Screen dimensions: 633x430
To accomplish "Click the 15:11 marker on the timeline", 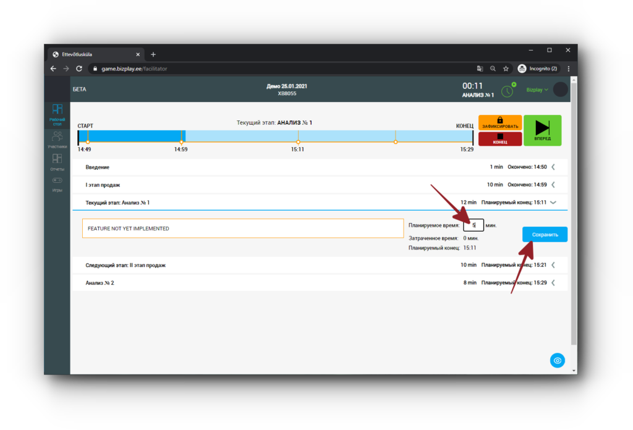I will 298,142.
